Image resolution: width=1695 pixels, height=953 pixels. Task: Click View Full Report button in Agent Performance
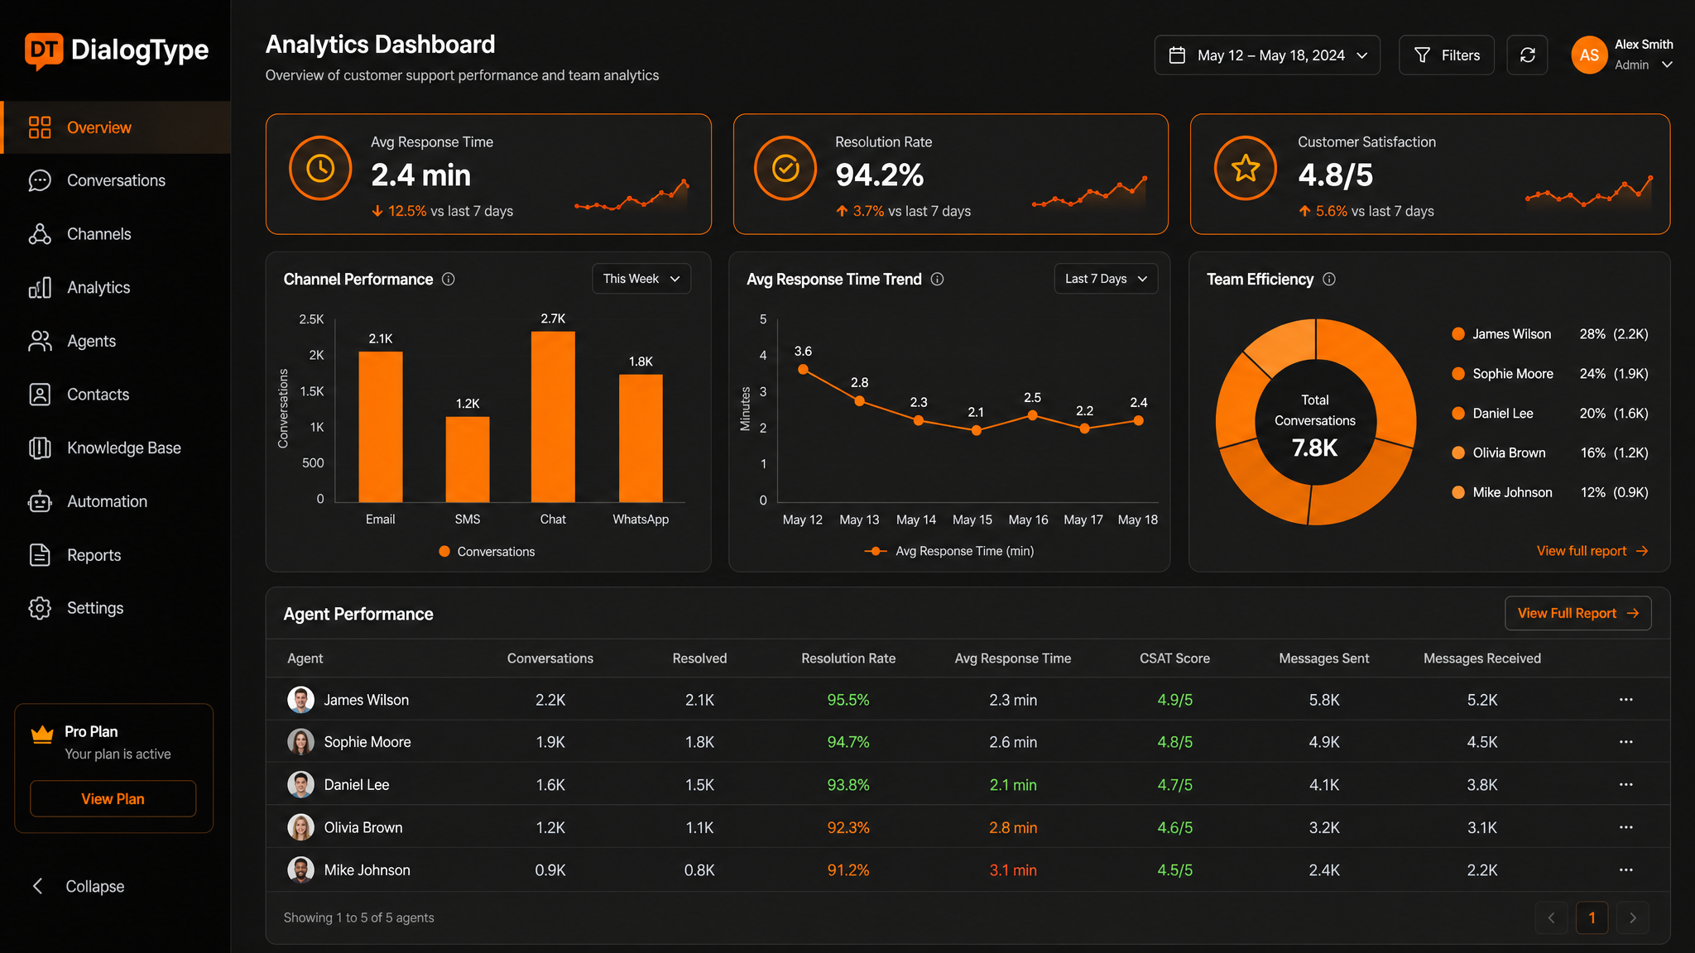(x=1578, y=613)
